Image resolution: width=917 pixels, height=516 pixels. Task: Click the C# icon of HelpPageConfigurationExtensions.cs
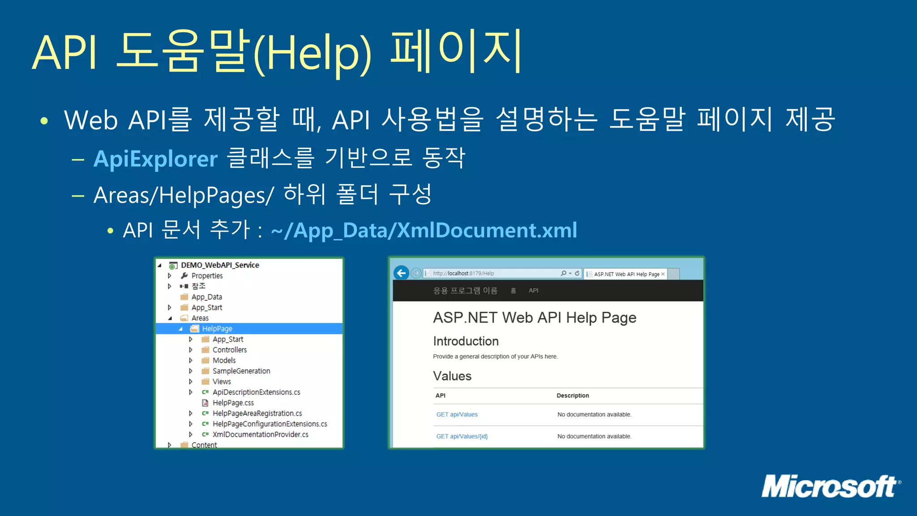(x=206, y=424)
